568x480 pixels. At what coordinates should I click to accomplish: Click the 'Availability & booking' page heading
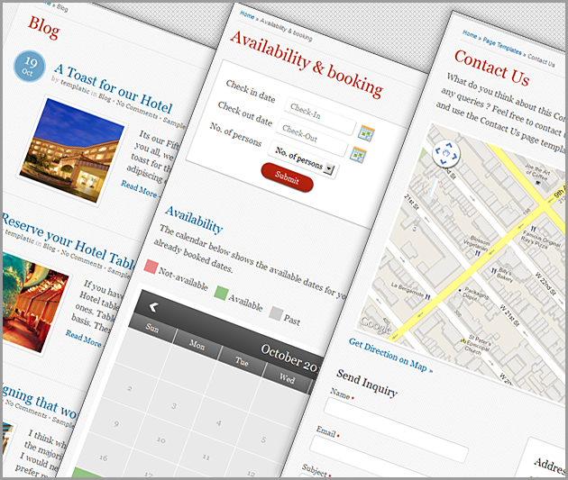pyautogui.click(x=307, y=64)
